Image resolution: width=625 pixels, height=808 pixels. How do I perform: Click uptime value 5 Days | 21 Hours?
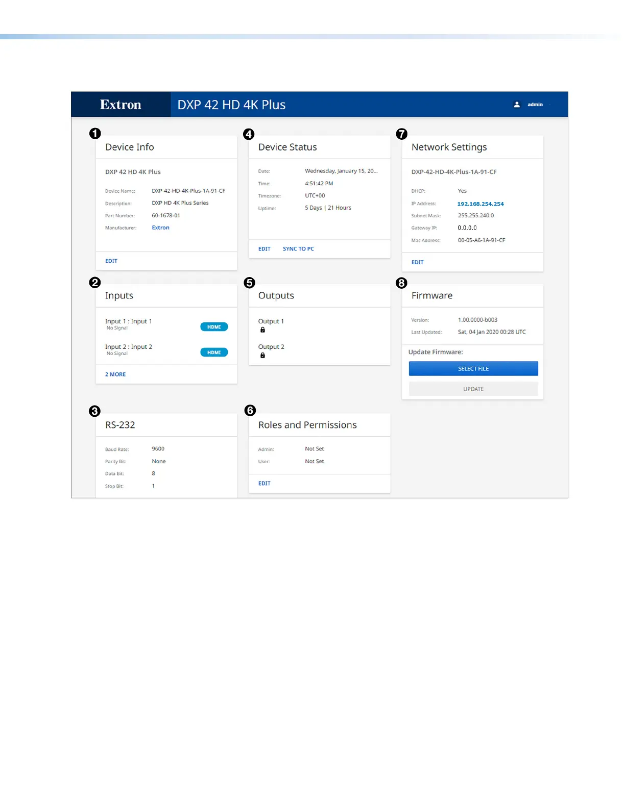click(x=328, y=208)
